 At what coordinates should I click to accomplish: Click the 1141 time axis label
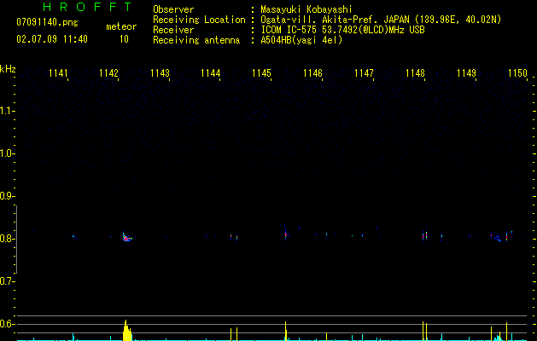58,73
